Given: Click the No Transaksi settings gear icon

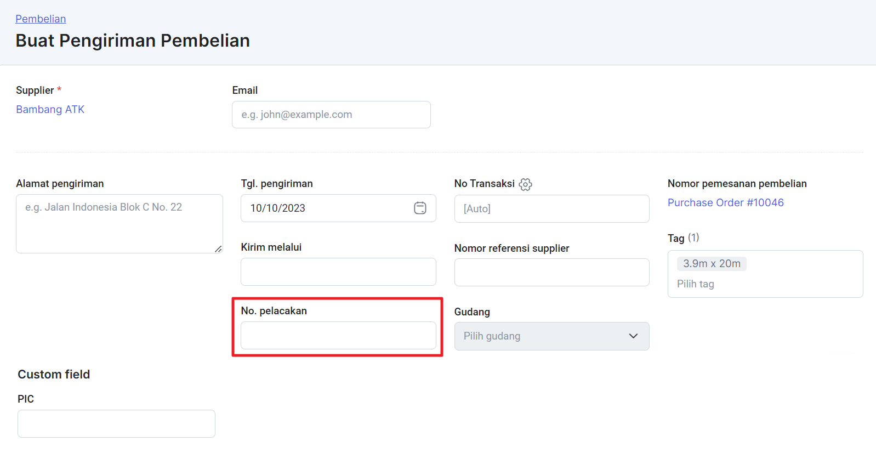Looking at the screenshot, I should pos(525,184).
